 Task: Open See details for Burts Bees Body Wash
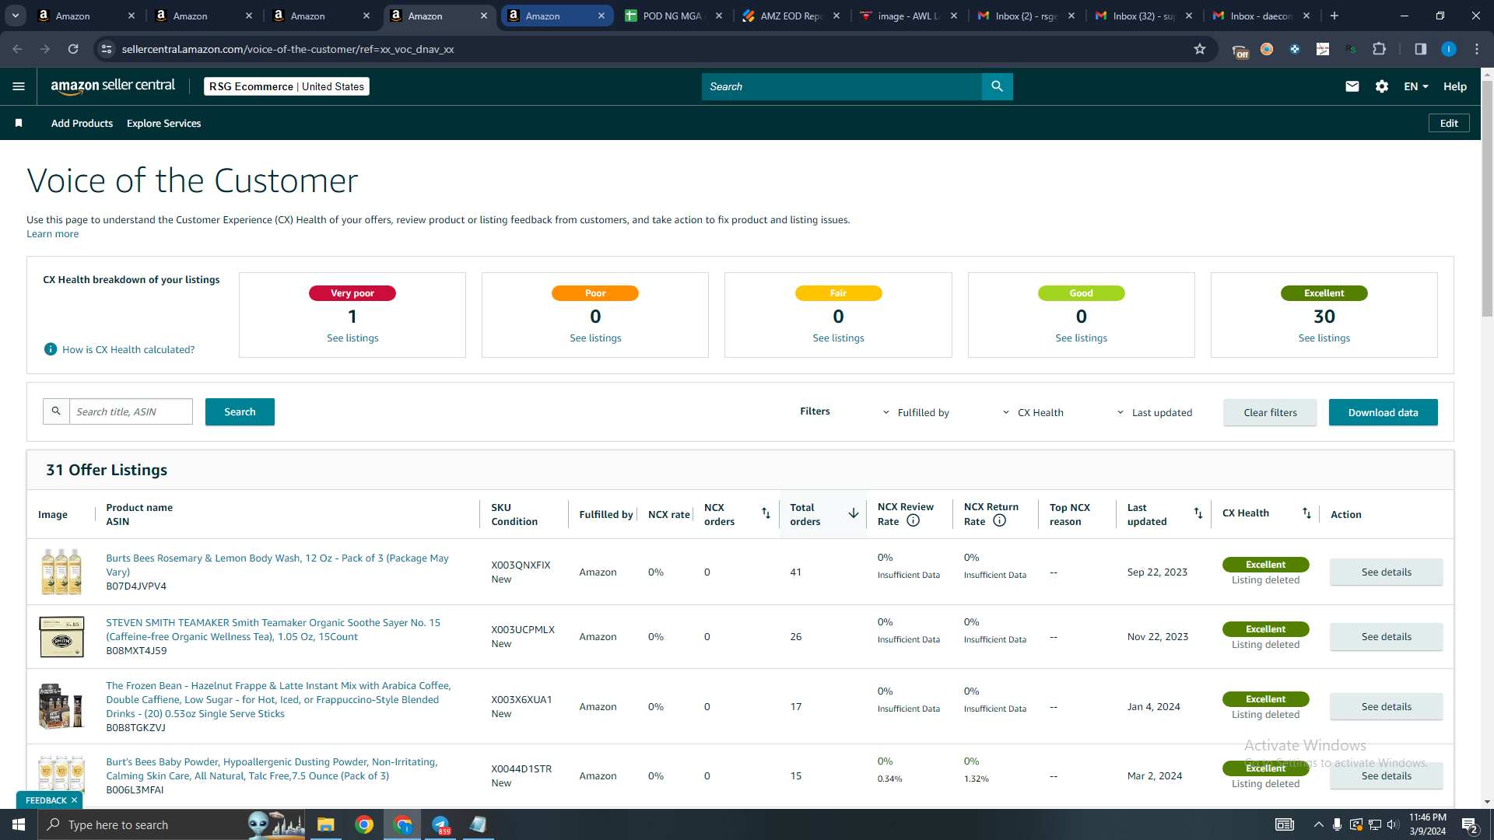tap(1386, 572)
